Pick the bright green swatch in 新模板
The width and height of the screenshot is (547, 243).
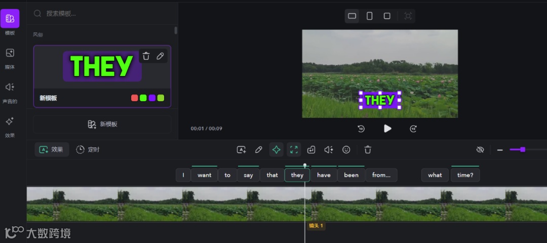click(143, 98)
